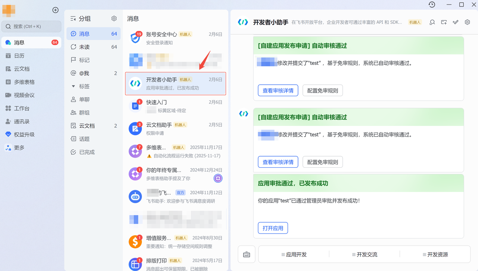Click the plus icon beside the avatar
The height and width of the screenshot is (271, 478).
(55, 10)
